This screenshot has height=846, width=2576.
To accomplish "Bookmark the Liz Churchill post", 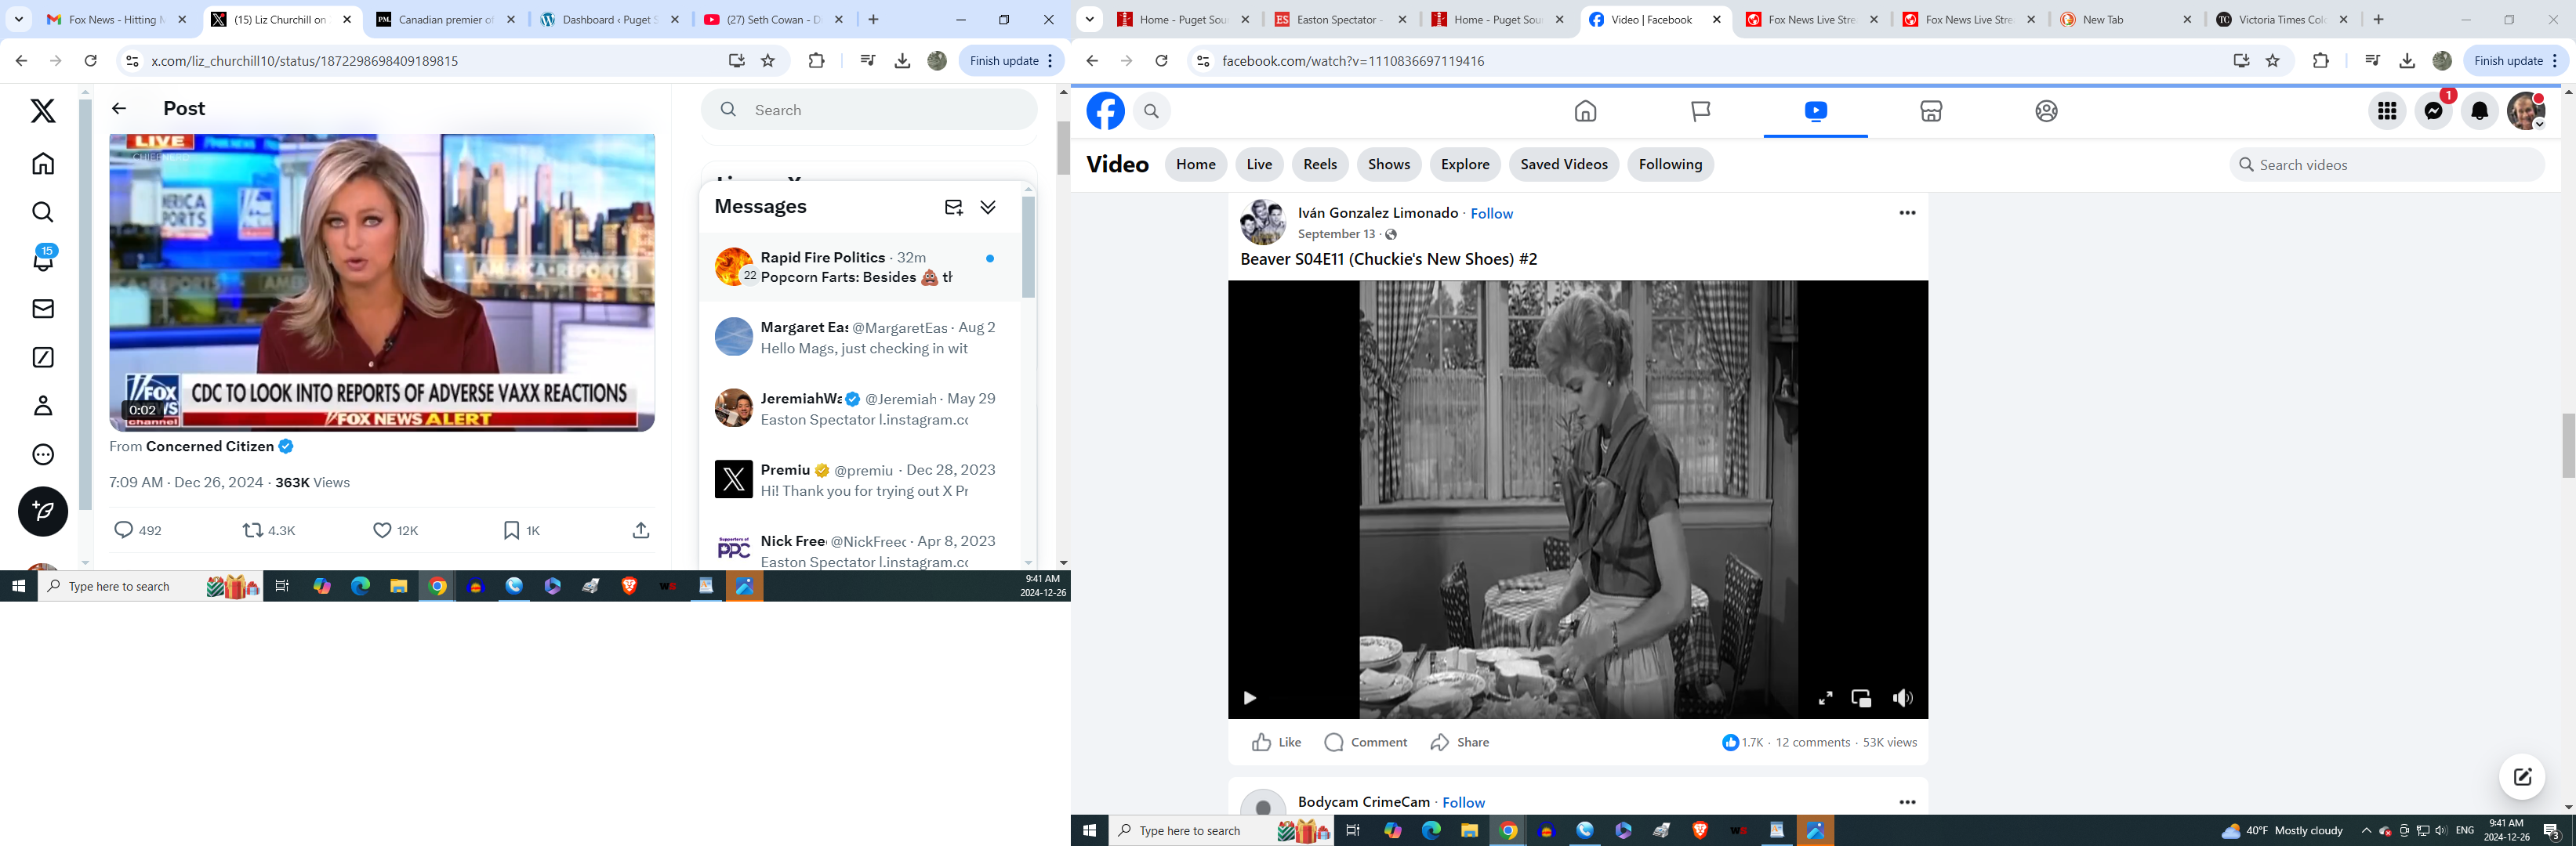I will click(511, 530).
